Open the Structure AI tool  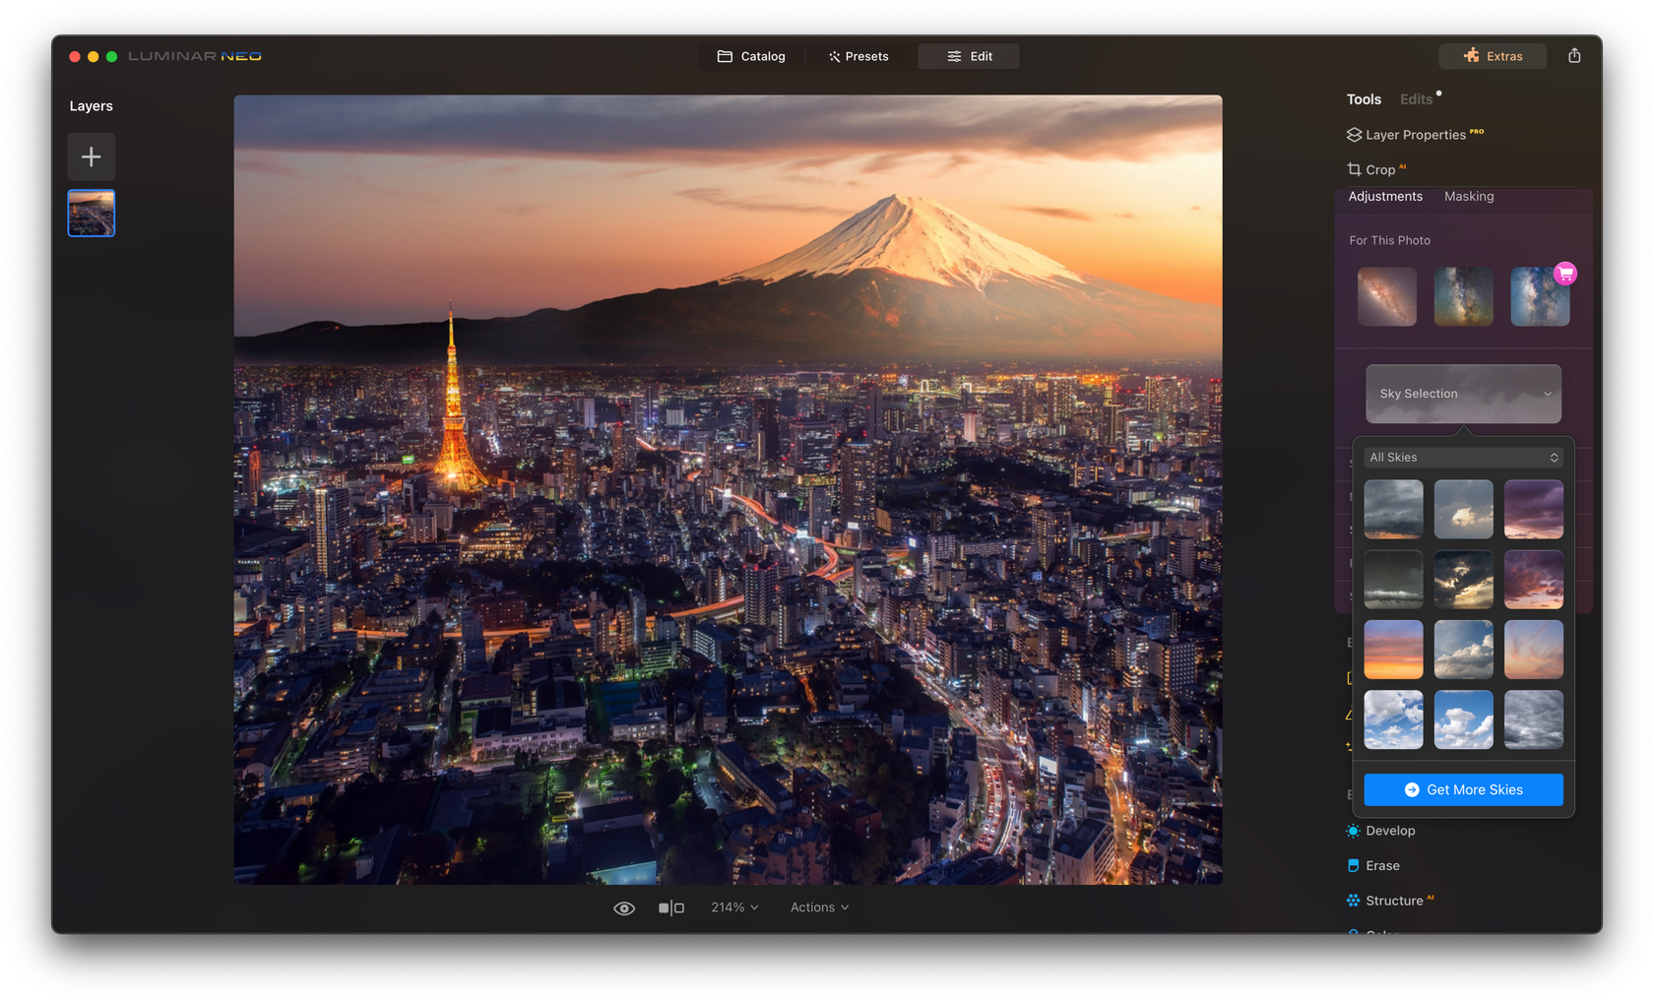pyautogui.click(x=1395, y=900)
